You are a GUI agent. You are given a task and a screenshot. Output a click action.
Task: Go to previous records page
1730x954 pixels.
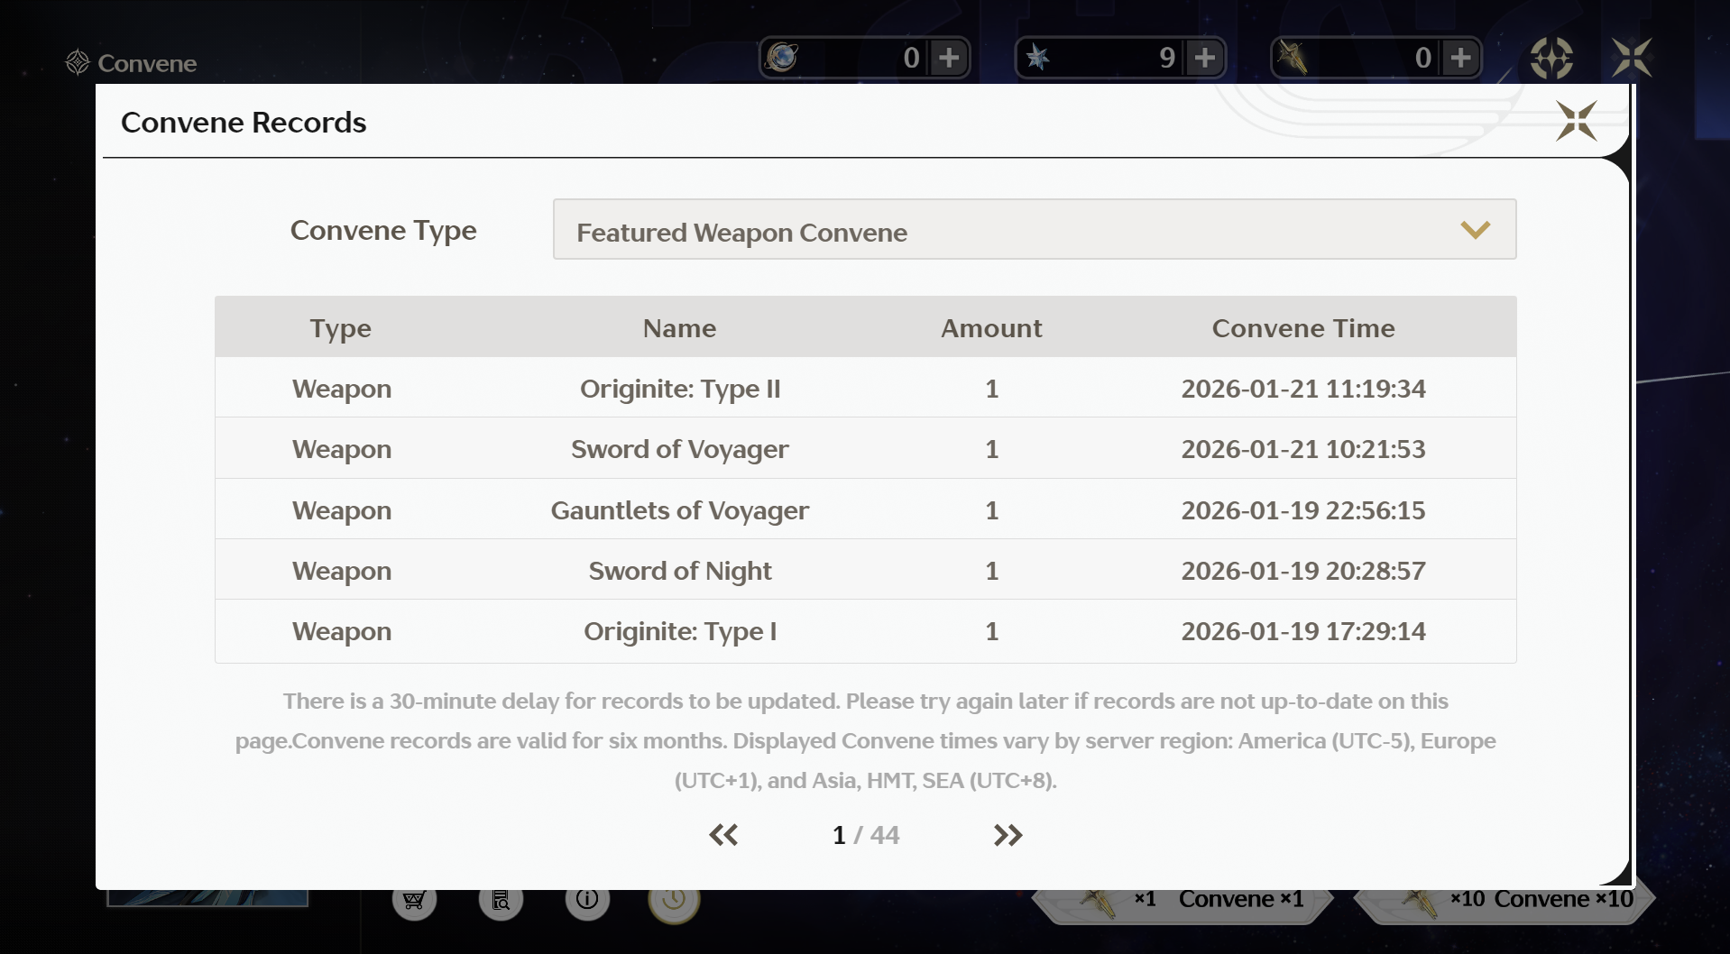point(723,835)
